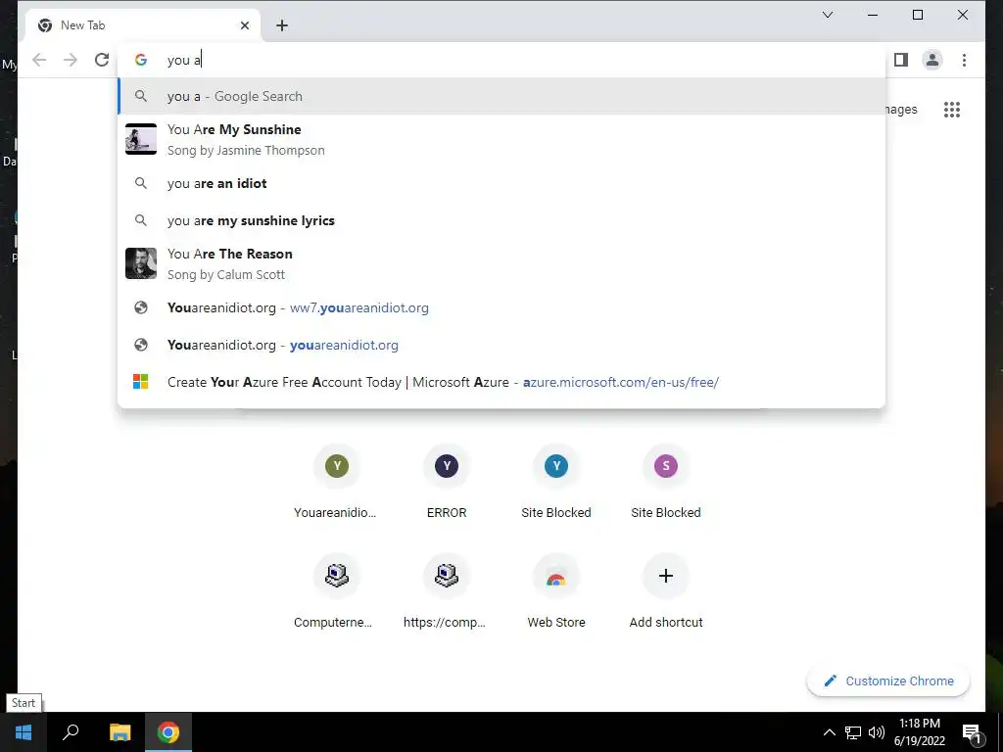Open the Computerne... shortcut tile

tap(337, 592)
